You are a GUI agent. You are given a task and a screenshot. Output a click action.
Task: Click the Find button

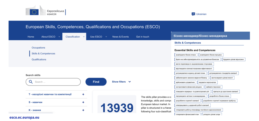(x=96, y=82)
